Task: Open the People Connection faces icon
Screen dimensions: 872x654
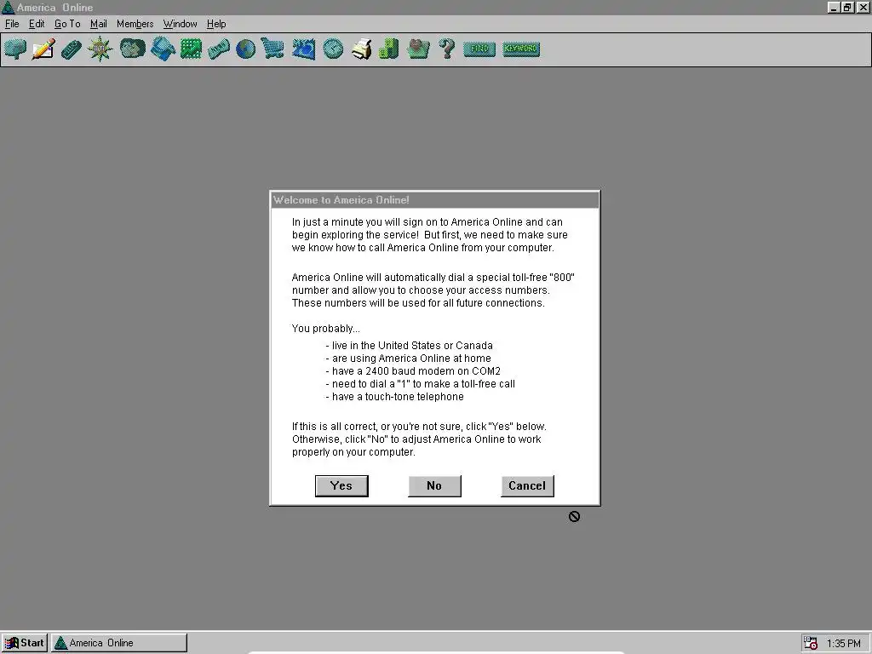Action: point(132,49)
